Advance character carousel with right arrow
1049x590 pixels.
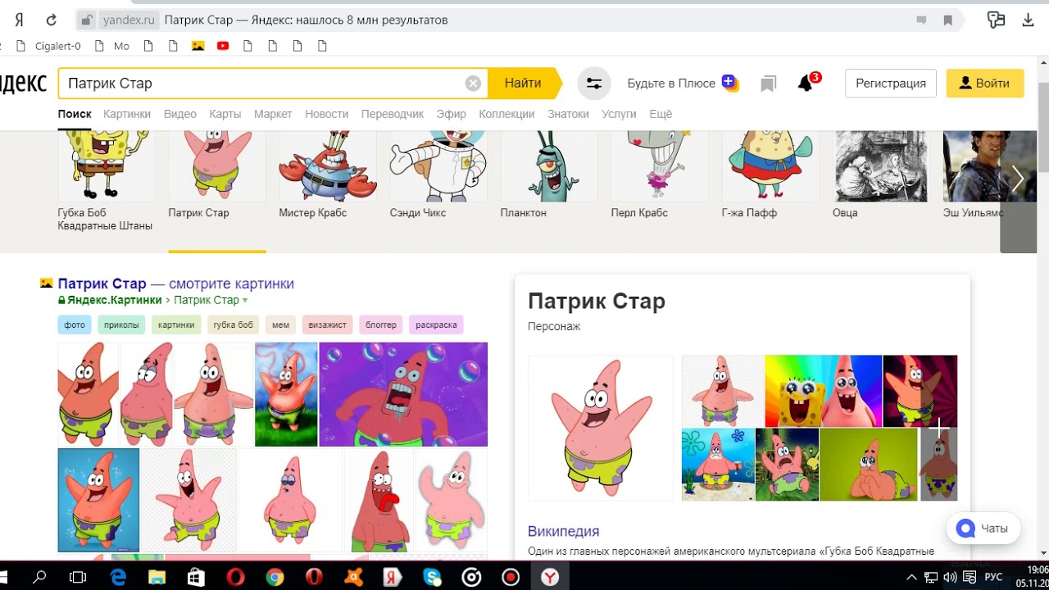coord(1018,179)
